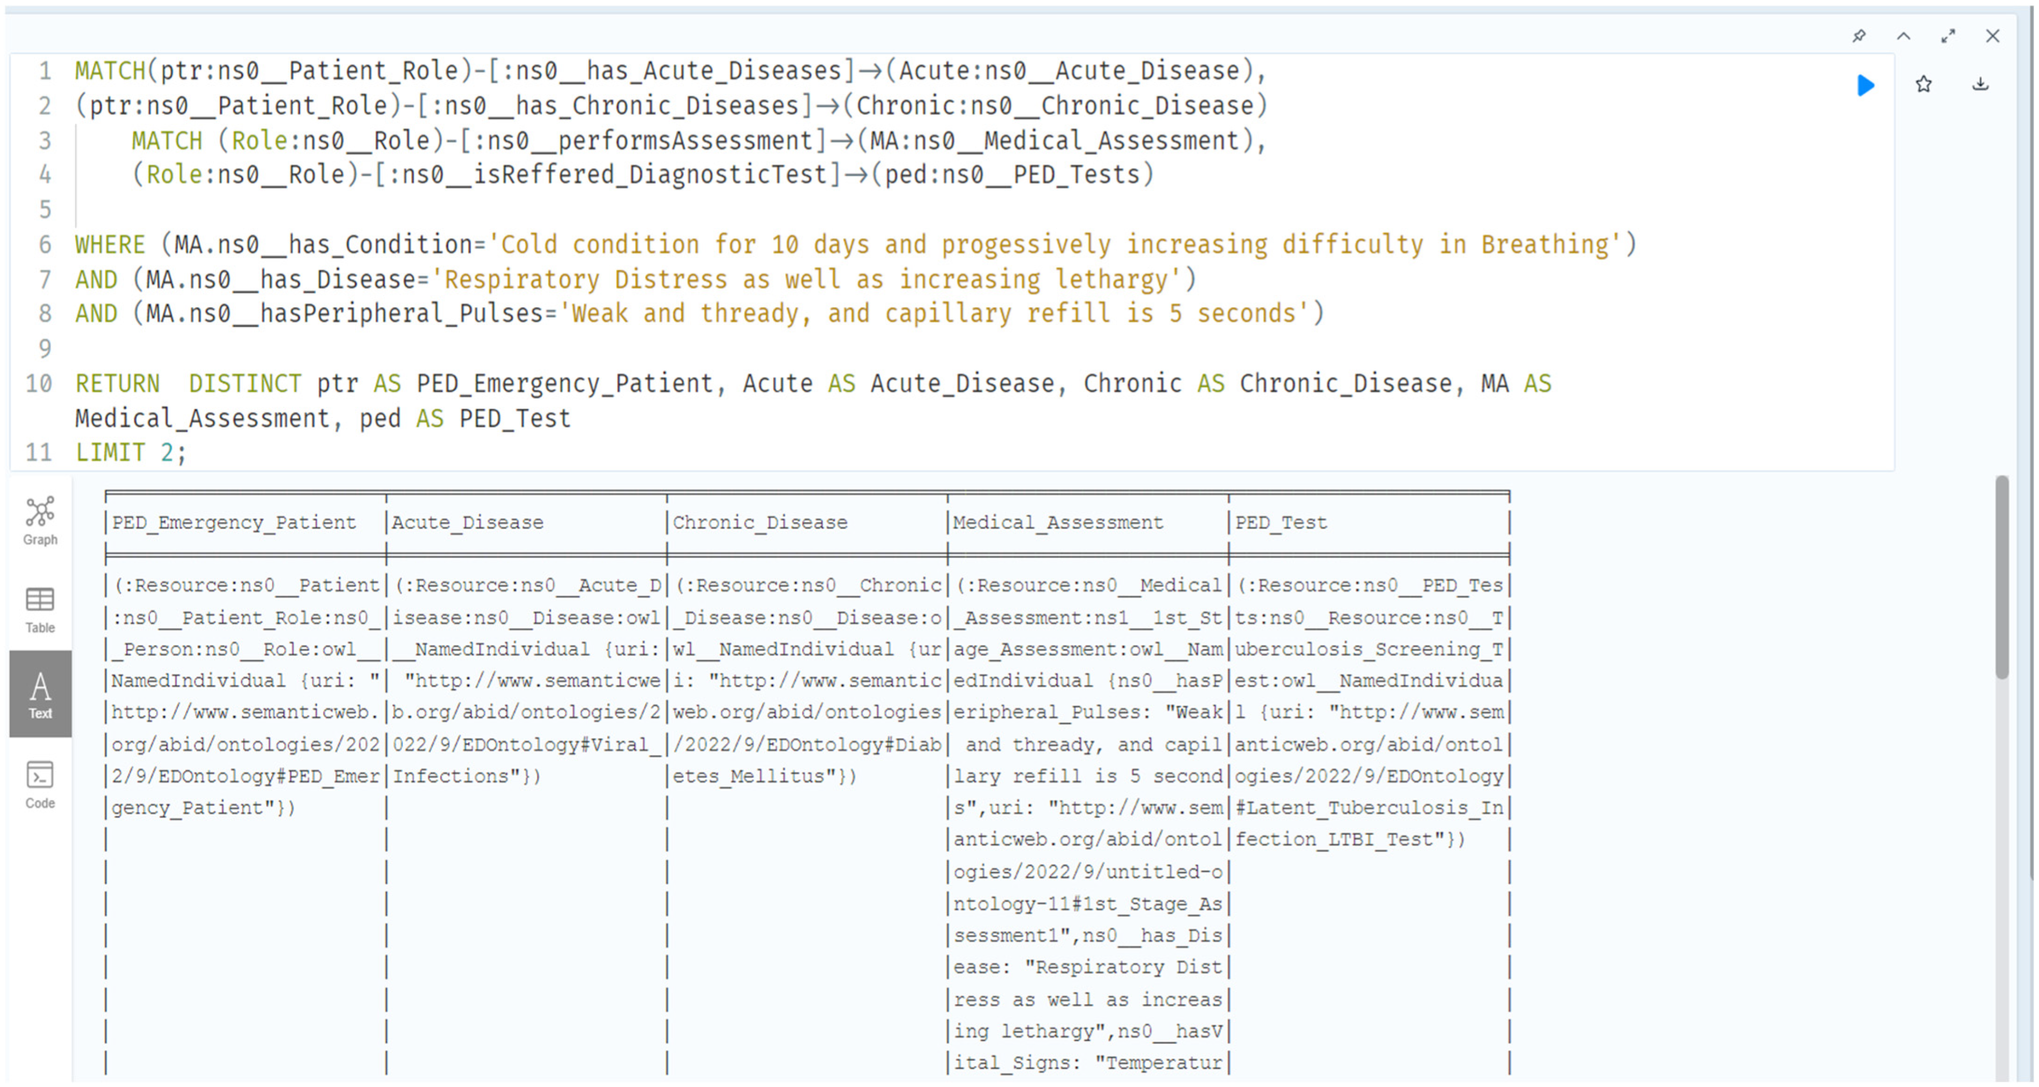This screenshot has height=1087, width=2039.
Task: Close the query result frame
Action: [x=1992, y=36]
